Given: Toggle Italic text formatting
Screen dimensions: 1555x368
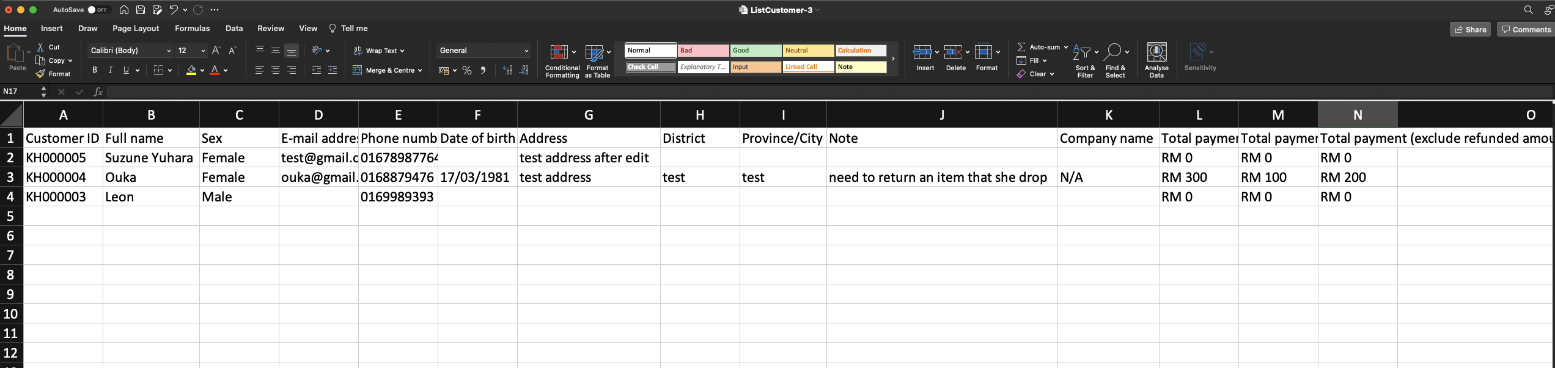Looking at the screenshot, I should click(x=111, y=70).
